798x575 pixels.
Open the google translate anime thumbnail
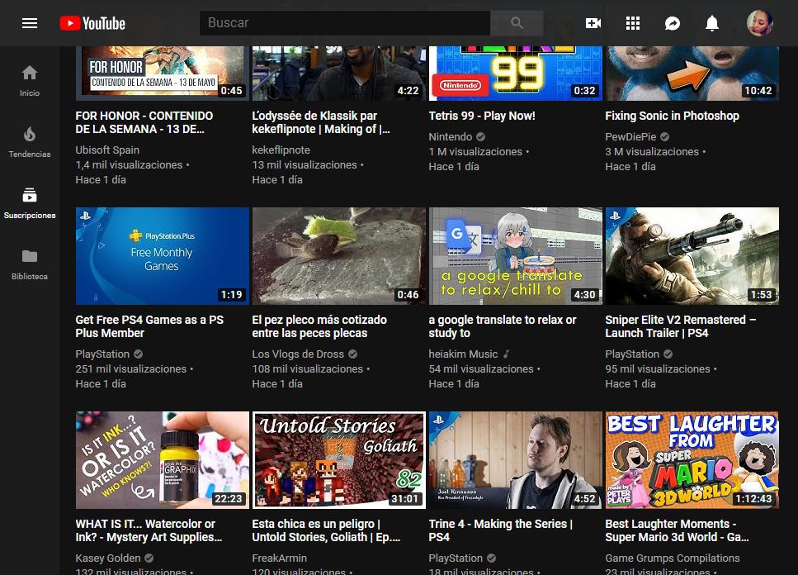[516, 255]
